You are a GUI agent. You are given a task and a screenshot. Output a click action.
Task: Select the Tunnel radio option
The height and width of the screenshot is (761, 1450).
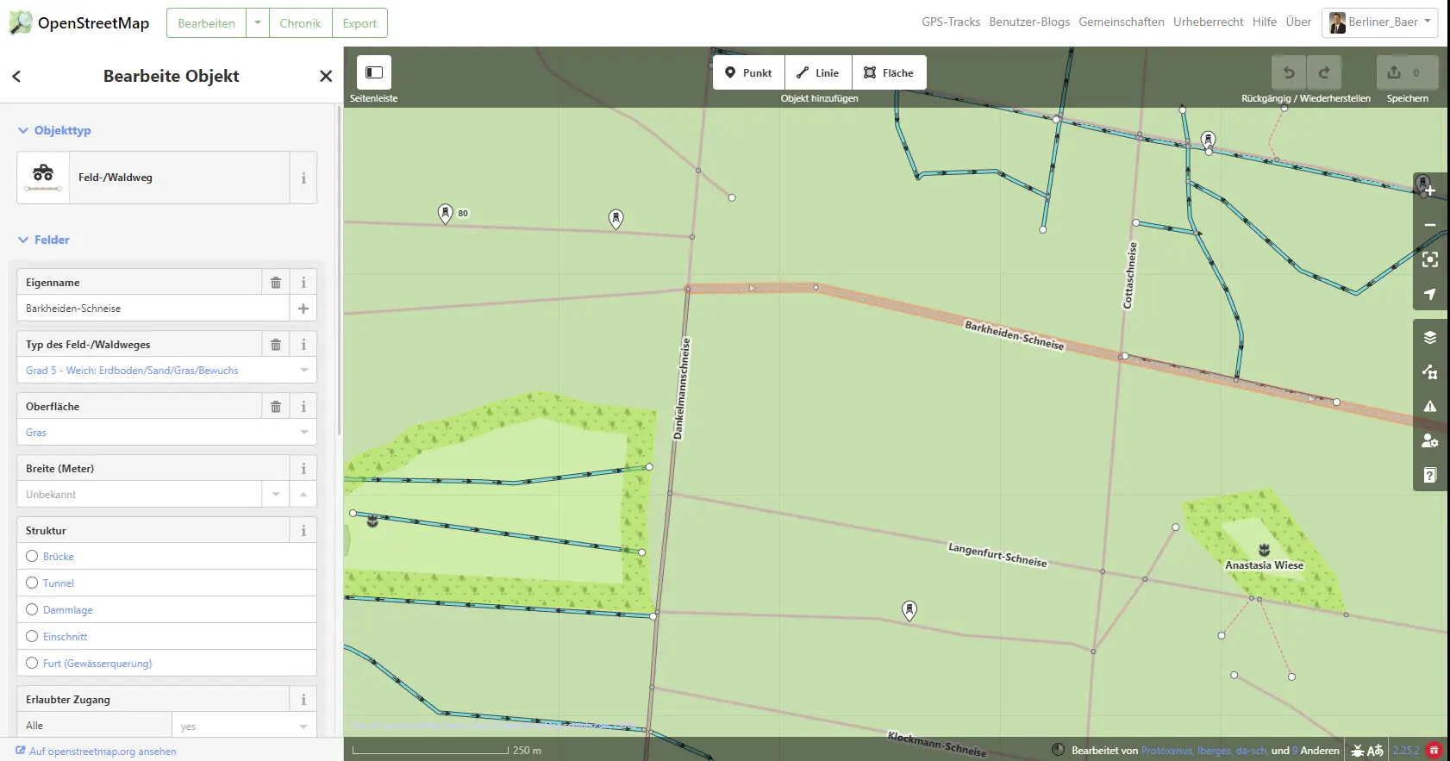coord(32,583)
